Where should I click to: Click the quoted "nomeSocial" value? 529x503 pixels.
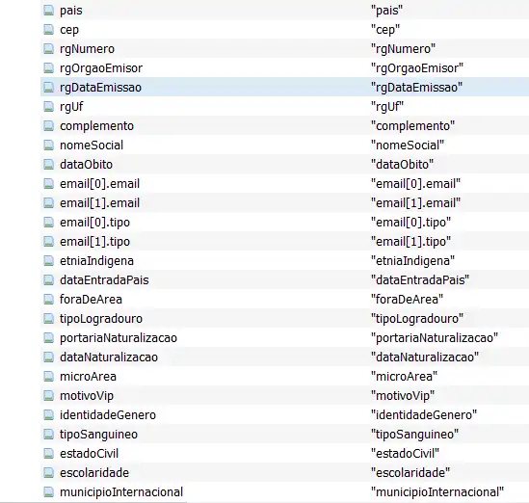[408, 146]
